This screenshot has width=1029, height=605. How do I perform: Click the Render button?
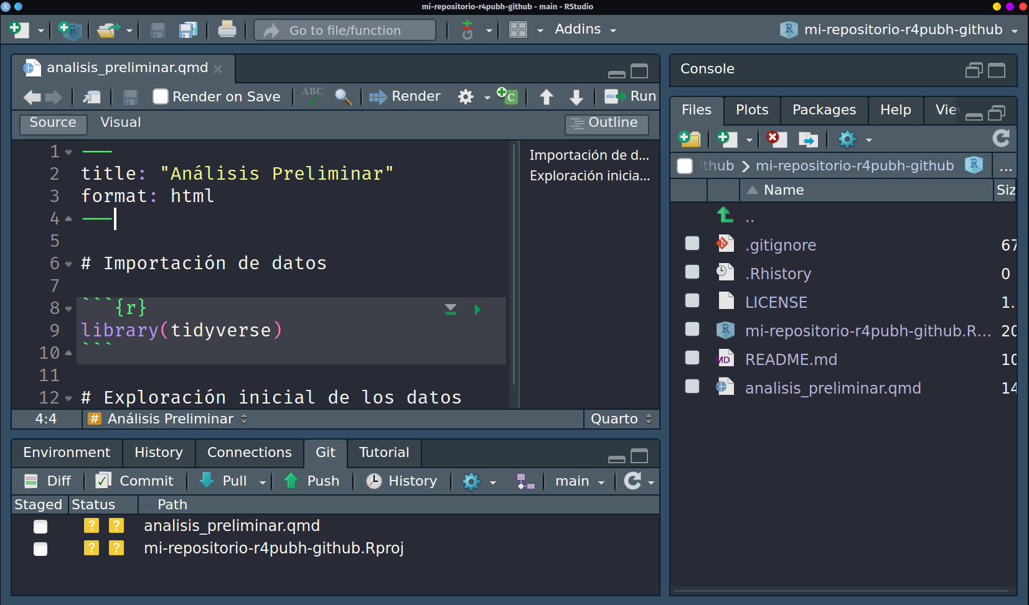405,96
